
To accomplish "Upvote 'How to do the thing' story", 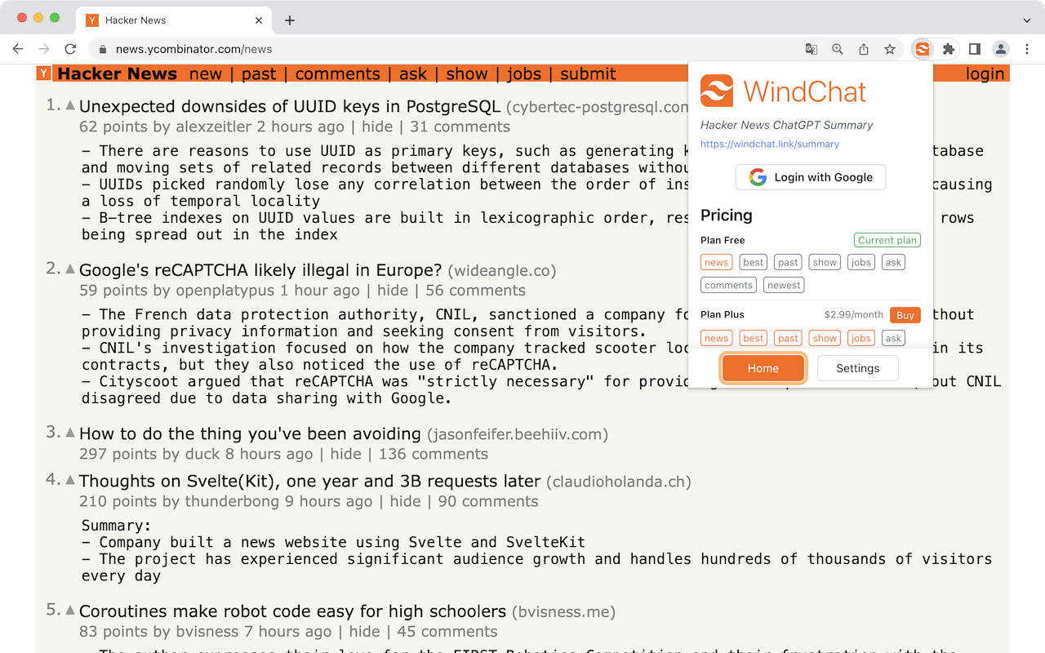I will point(70,434).
